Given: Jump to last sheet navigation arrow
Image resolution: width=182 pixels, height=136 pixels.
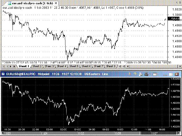Looking at the screenshot, I should 14,66.
